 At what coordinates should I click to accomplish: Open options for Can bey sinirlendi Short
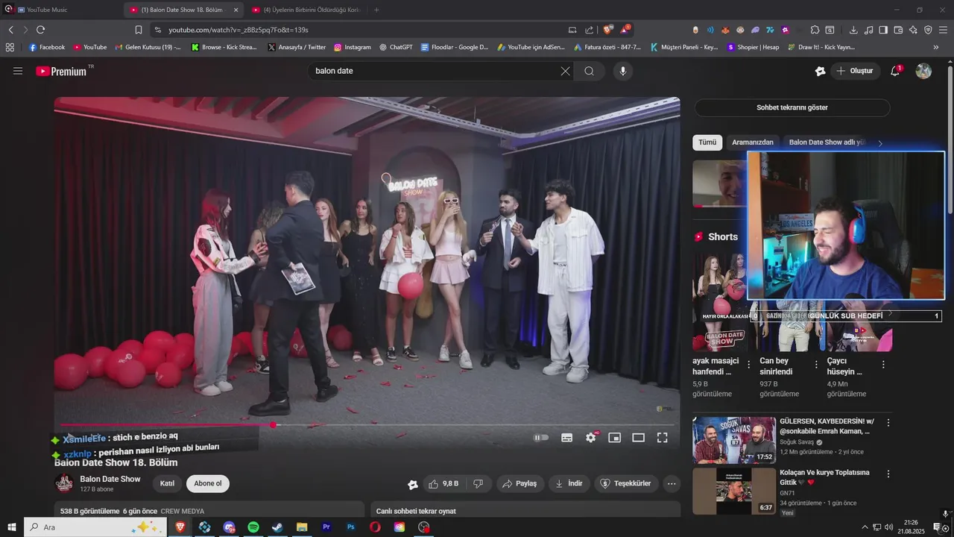click(816, 365)
